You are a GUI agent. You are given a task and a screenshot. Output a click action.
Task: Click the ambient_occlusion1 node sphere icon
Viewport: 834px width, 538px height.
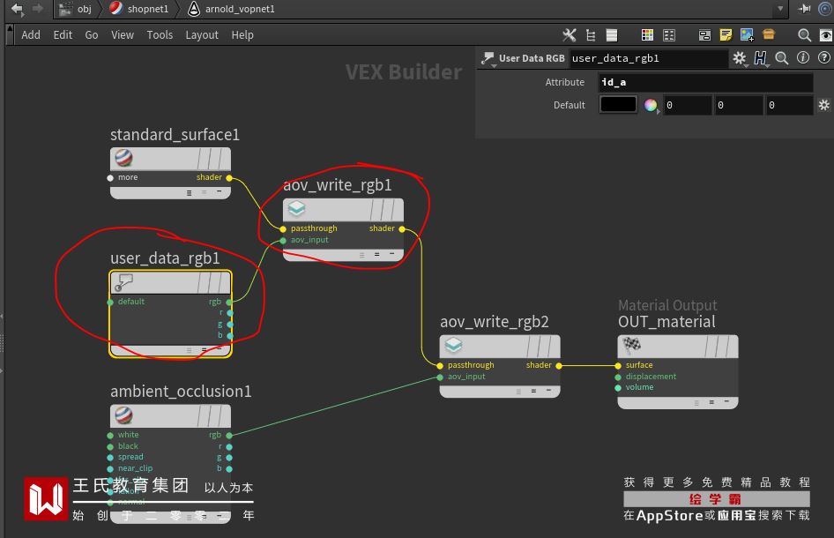click(x=123, y=415)
